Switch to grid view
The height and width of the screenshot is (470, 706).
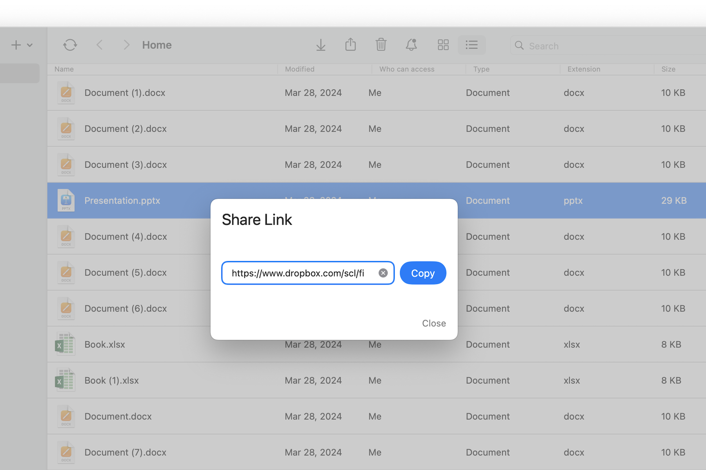pos(443,45)
